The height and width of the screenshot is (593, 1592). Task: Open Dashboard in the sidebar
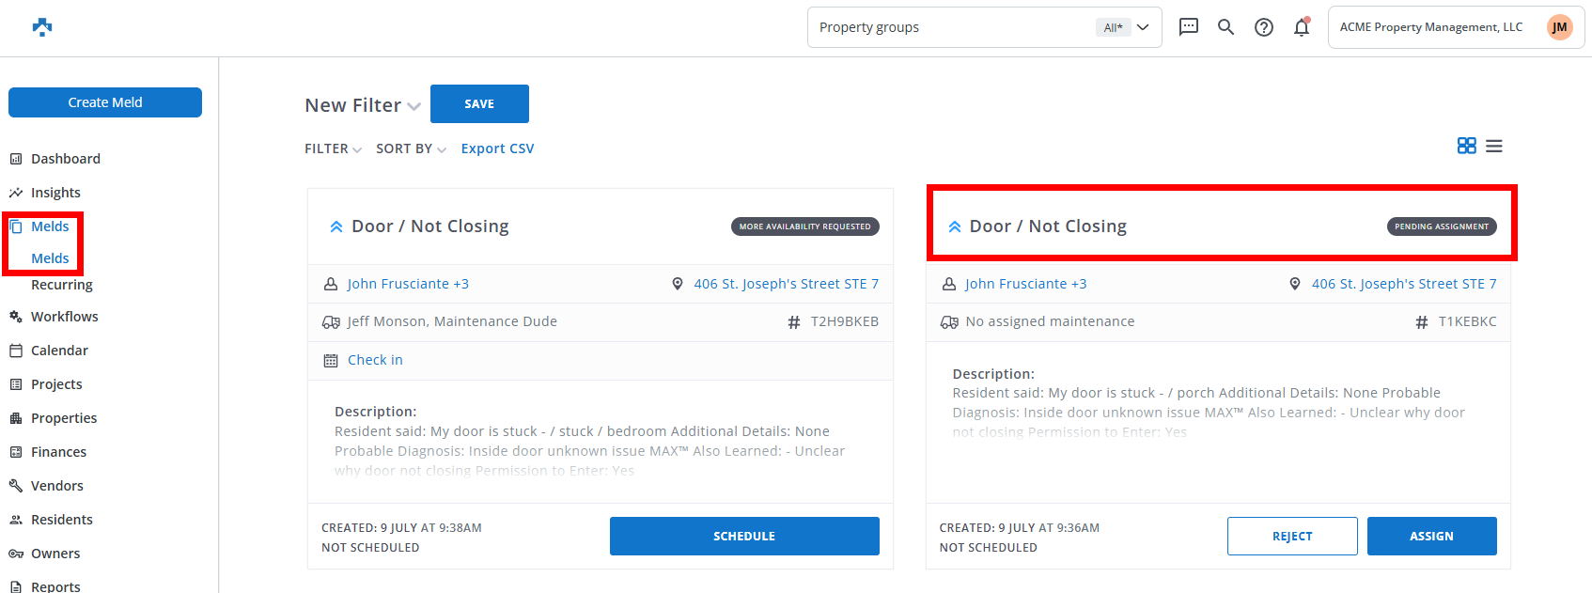[x=65, y=159]
